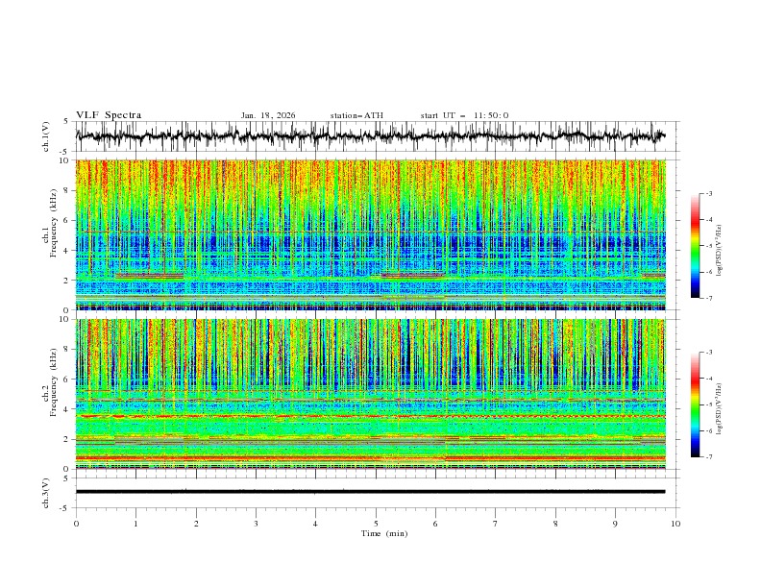Click the "10" frequency tick of ch.1 spectrogram

point(66,160)
